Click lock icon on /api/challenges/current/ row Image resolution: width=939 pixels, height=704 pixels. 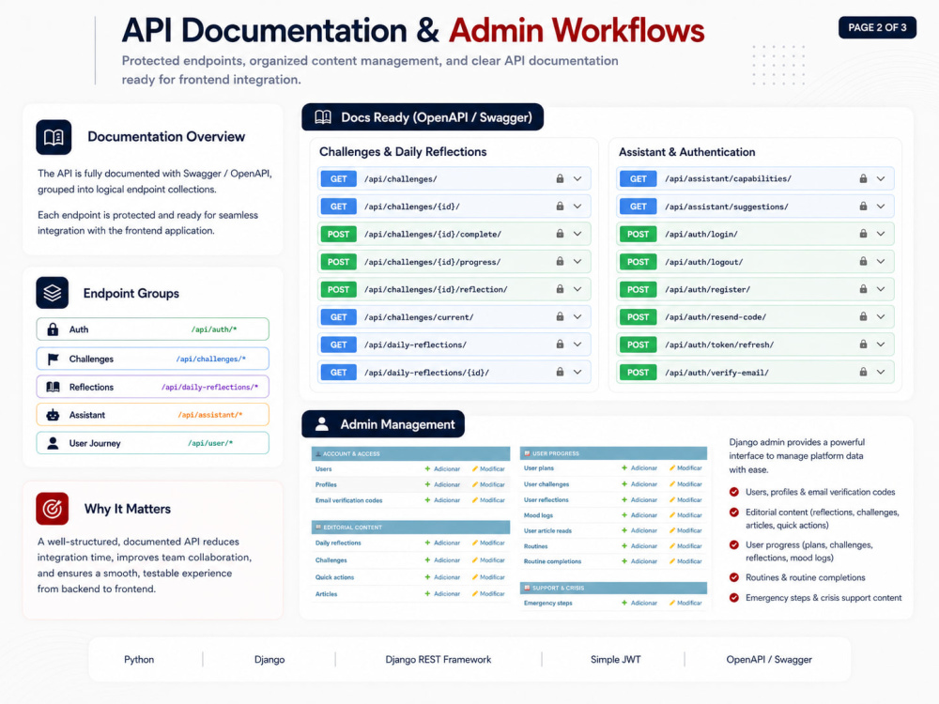click(560, 316)
